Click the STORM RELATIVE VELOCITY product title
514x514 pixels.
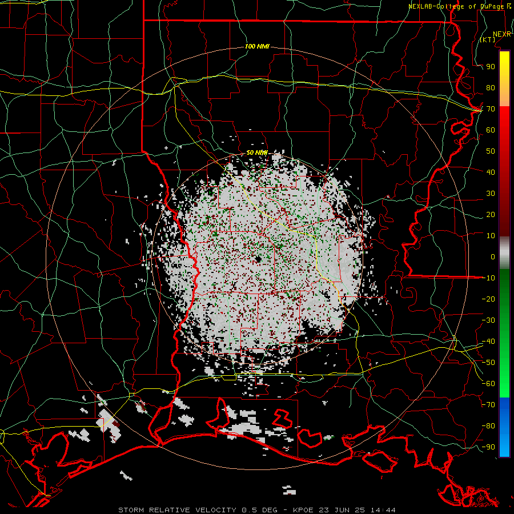[x=176, y=510]
